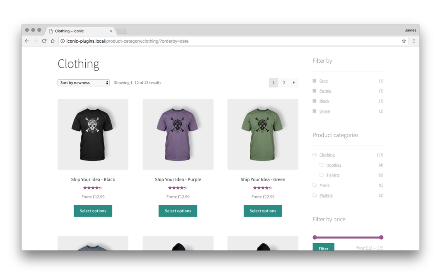Check the Black filter option
The width and height of the screenshot is (441, 275).
click(x=314, y=101)
